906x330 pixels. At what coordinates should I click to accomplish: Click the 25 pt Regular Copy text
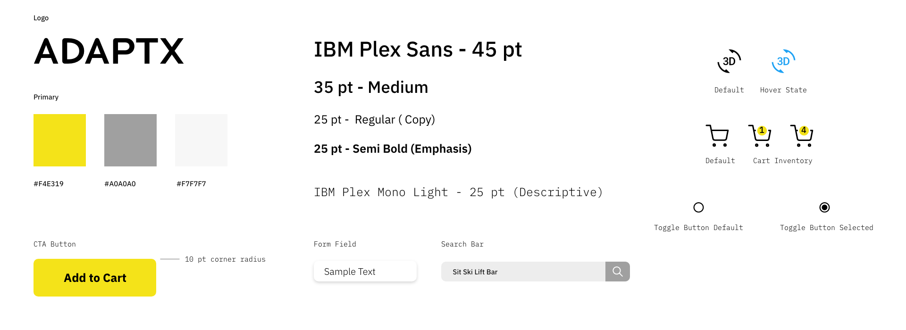tap(374, 120)
